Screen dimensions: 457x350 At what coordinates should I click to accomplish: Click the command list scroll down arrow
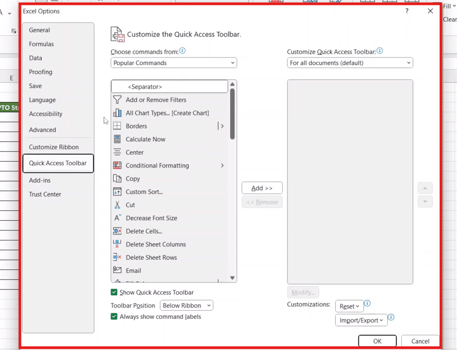click(232, 278)
